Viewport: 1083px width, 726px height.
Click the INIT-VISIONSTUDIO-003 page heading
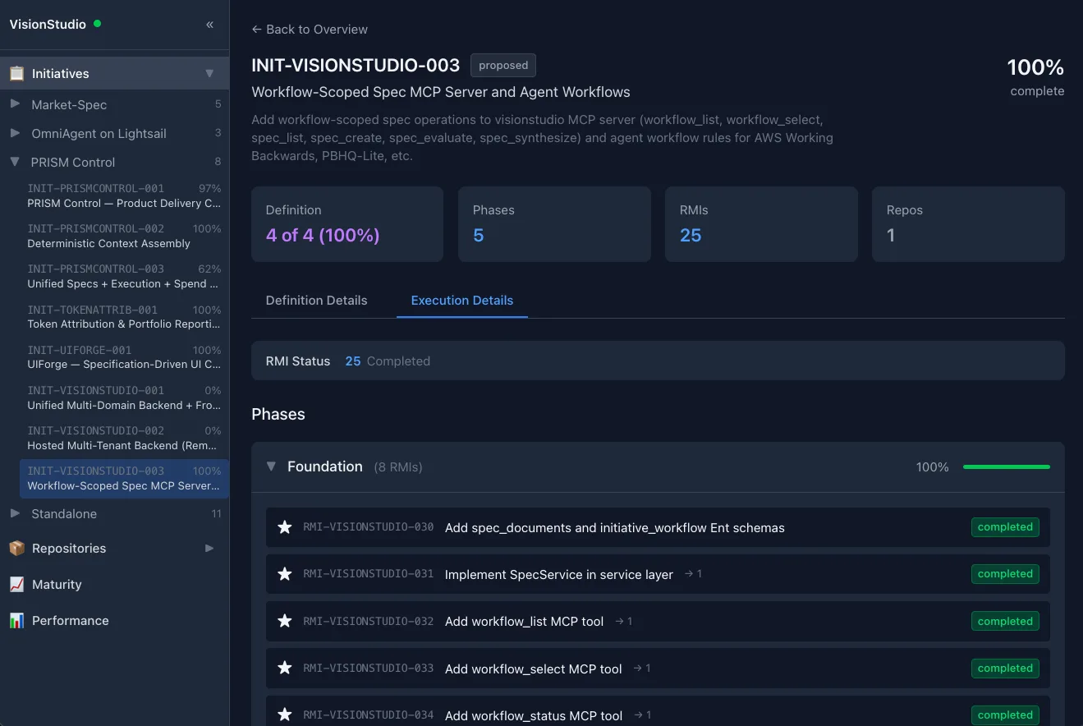click(x=356, y=66)
